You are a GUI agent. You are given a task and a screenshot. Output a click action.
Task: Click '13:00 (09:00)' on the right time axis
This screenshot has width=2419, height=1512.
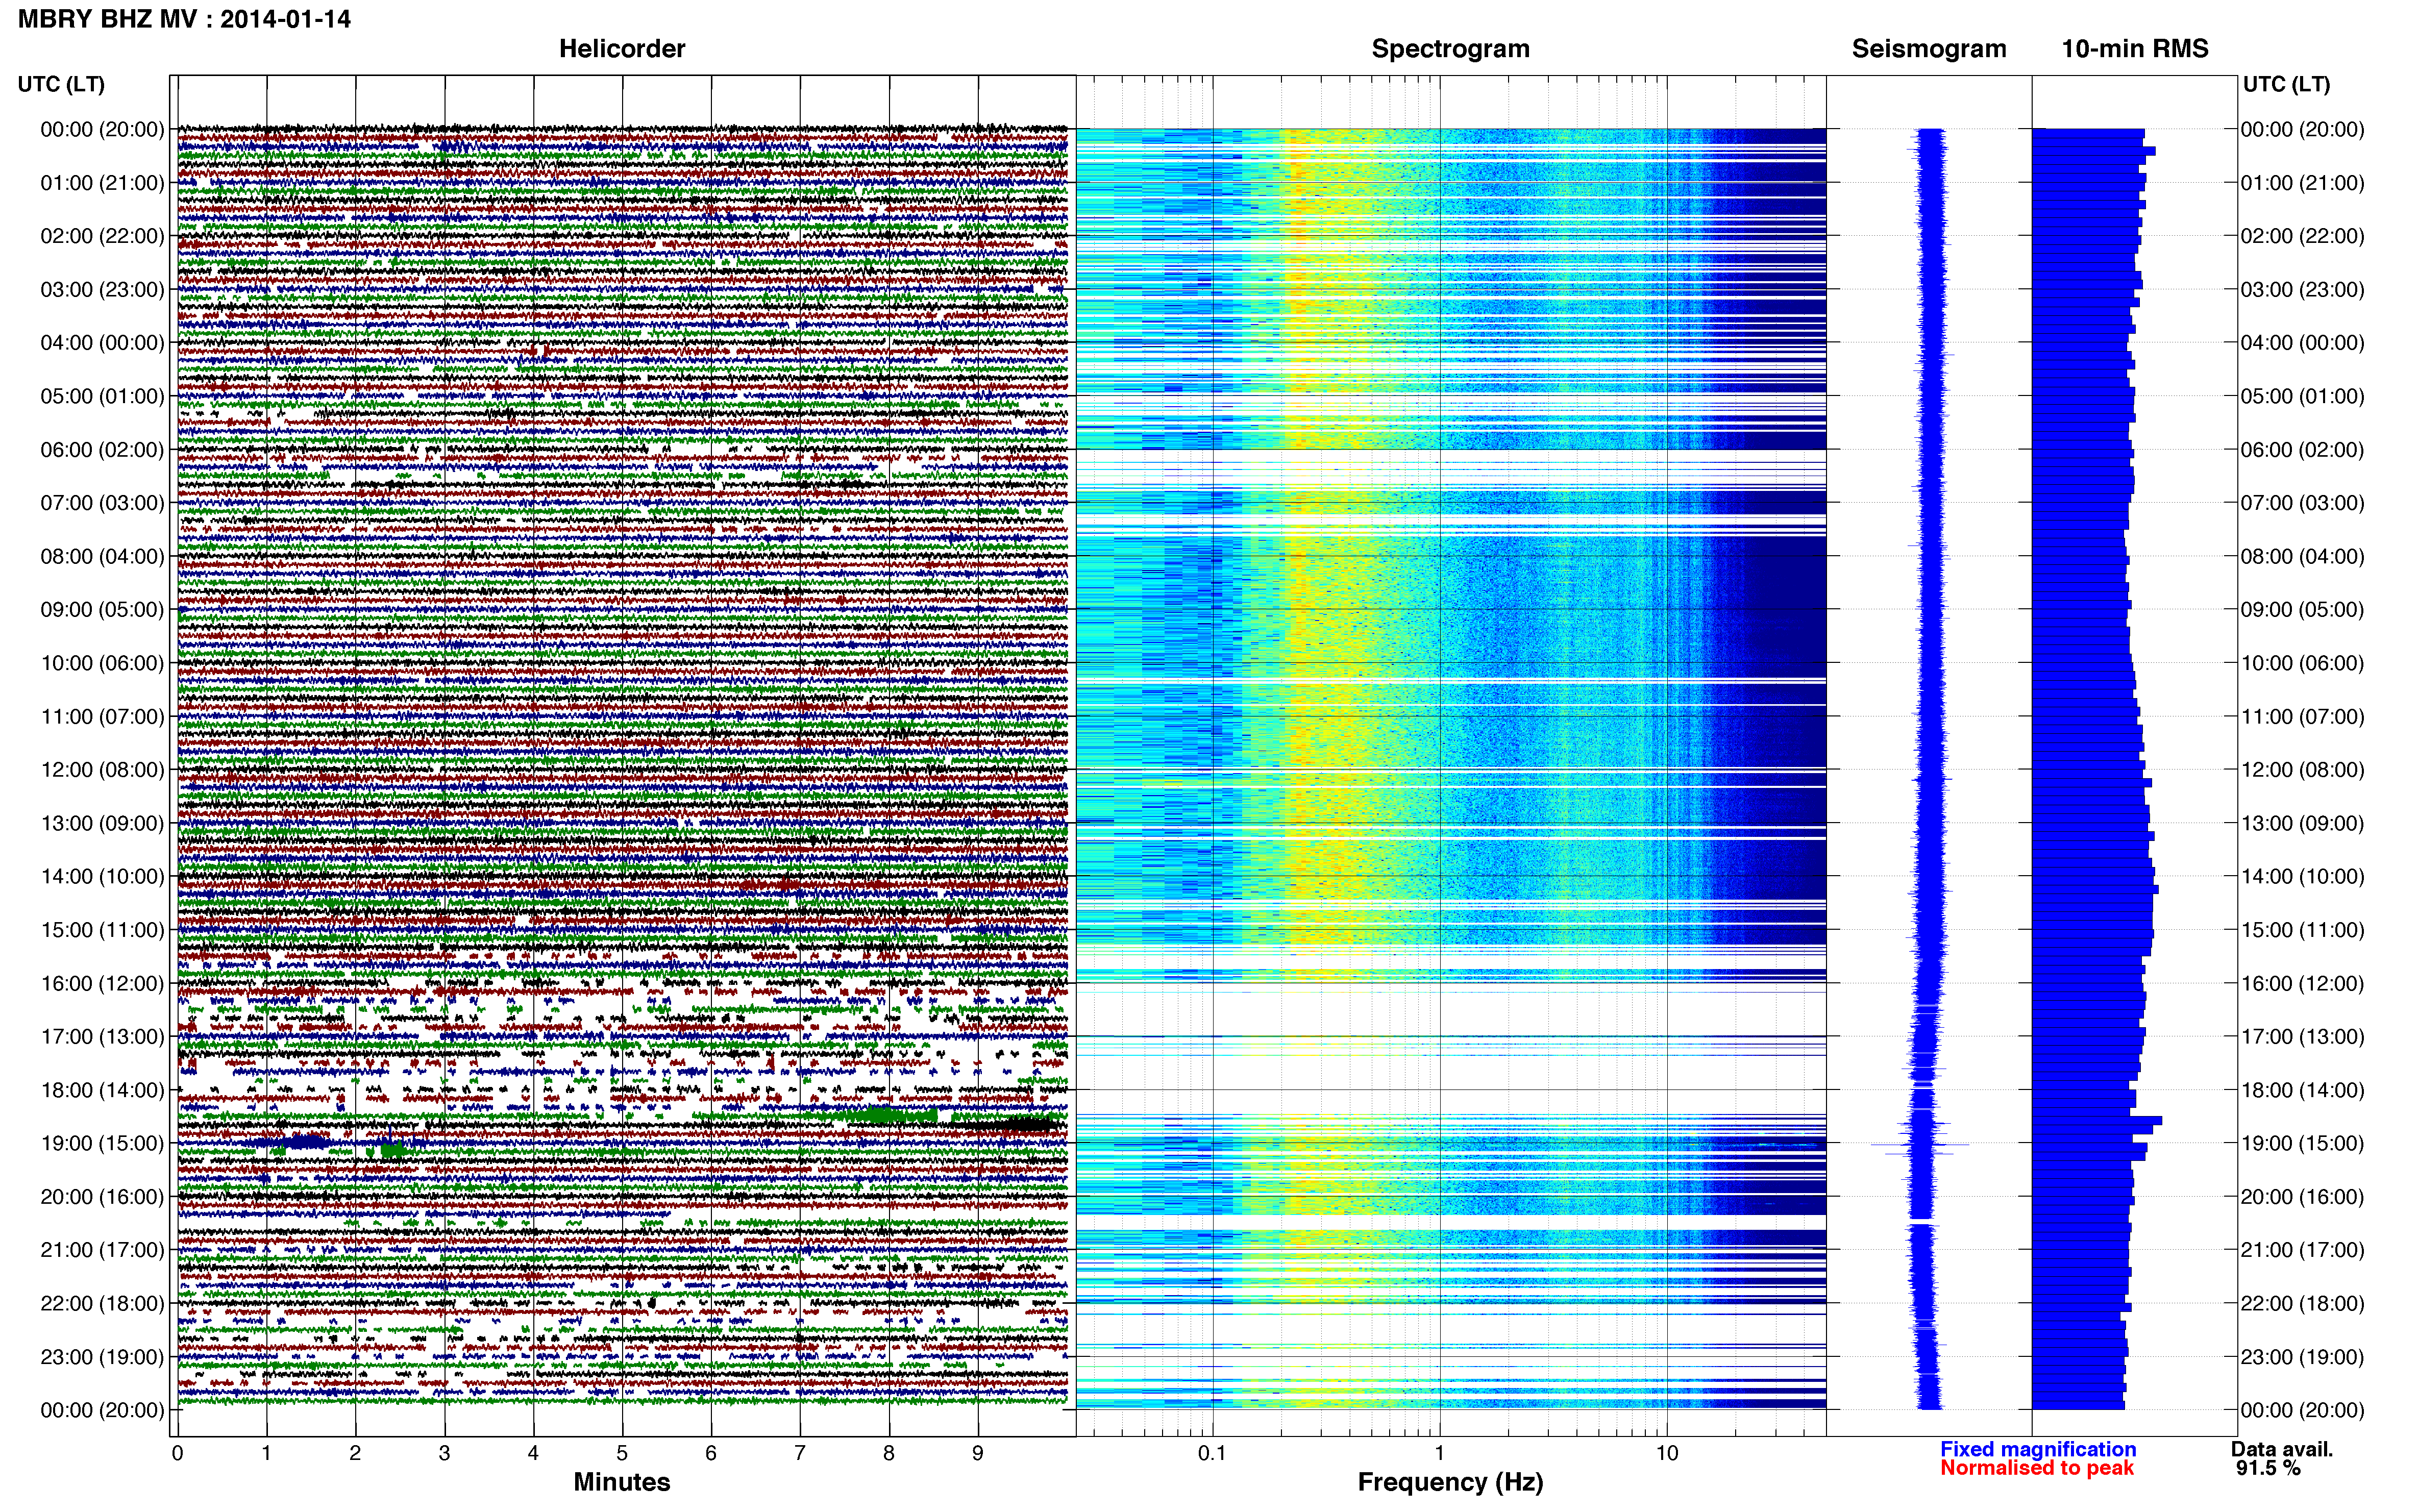(2302, 823)
